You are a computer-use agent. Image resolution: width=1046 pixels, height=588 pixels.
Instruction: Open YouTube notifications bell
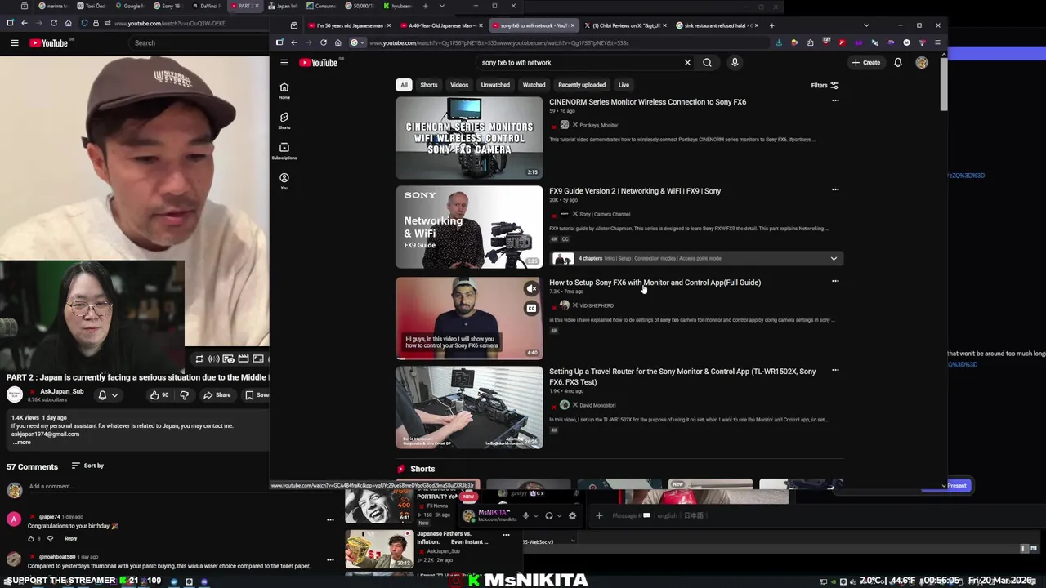tap(898, 63)
